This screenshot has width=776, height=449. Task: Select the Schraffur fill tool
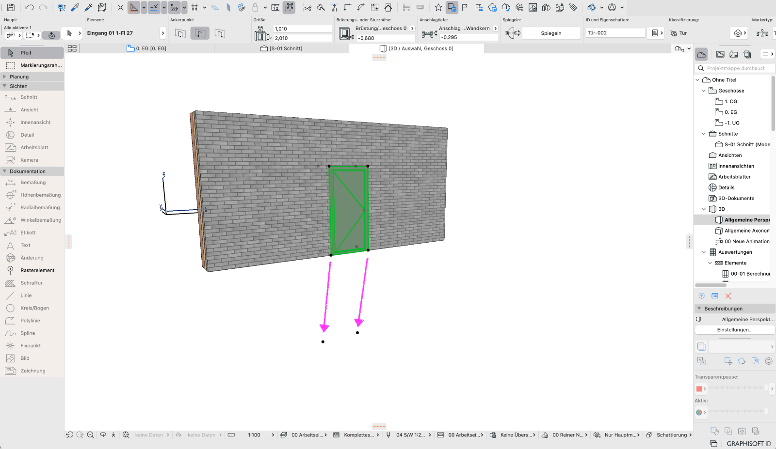(x=32, y=283)
